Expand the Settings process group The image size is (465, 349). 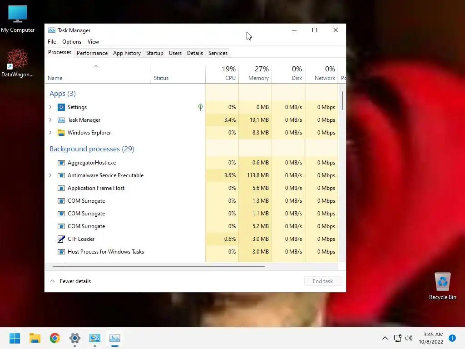(50, 107)
